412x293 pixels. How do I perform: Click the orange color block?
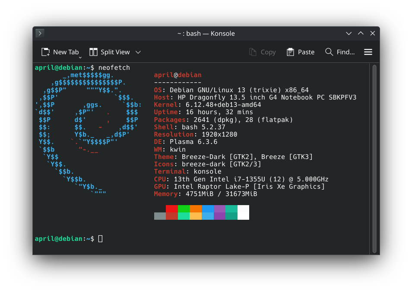196,209
